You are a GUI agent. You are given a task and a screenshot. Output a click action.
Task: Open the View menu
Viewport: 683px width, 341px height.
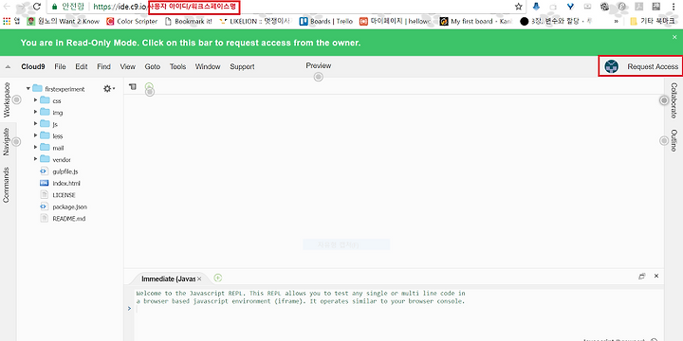point(128,66)
